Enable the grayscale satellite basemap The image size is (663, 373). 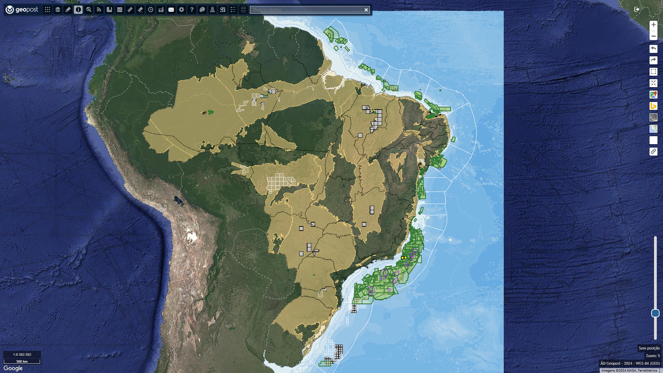click(x=653, y=117)
